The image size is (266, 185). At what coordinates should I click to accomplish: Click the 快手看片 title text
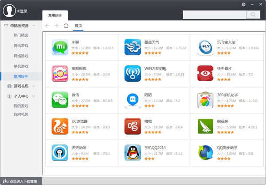click(224, 68)
